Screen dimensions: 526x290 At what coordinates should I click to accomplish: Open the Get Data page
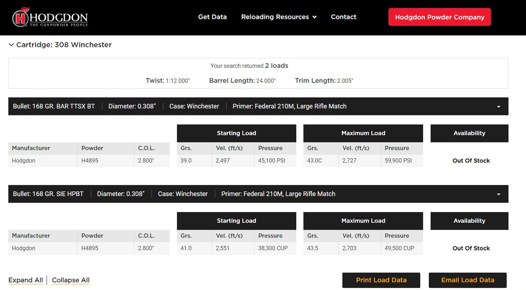(x=212, y=17)
